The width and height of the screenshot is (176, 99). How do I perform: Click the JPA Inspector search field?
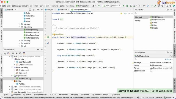[x=149, y=59]
